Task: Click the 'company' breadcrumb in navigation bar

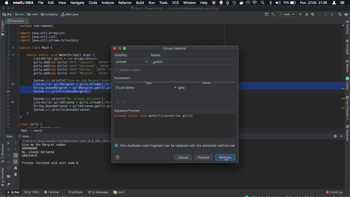Action: point(49,15)
